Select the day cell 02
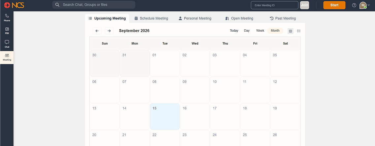This screenshot has width=375, height=146. coord(195,63)
